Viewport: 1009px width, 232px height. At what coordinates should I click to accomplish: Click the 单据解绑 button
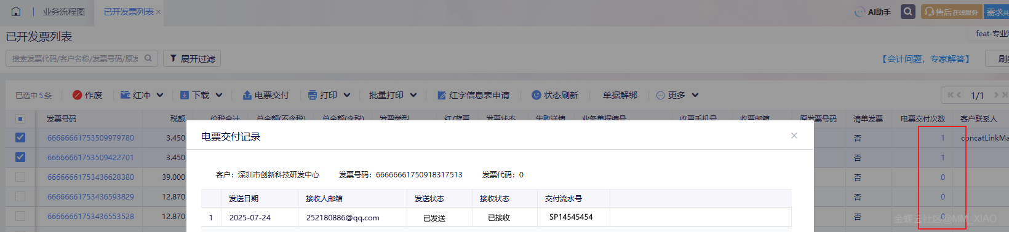pyautogui.click(x=620, y=95)
